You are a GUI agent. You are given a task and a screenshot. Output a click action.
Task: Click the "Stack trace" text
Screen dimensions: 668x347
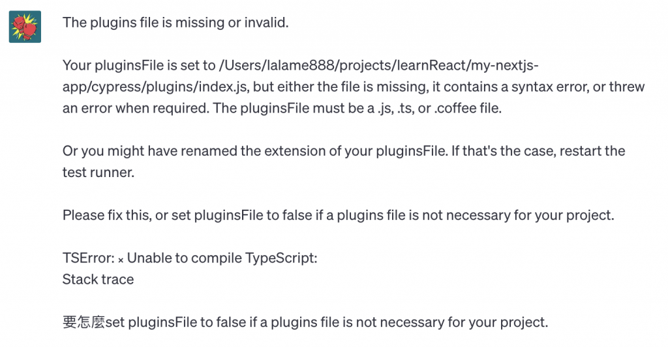pyautogui.click(x=98, y=279)
